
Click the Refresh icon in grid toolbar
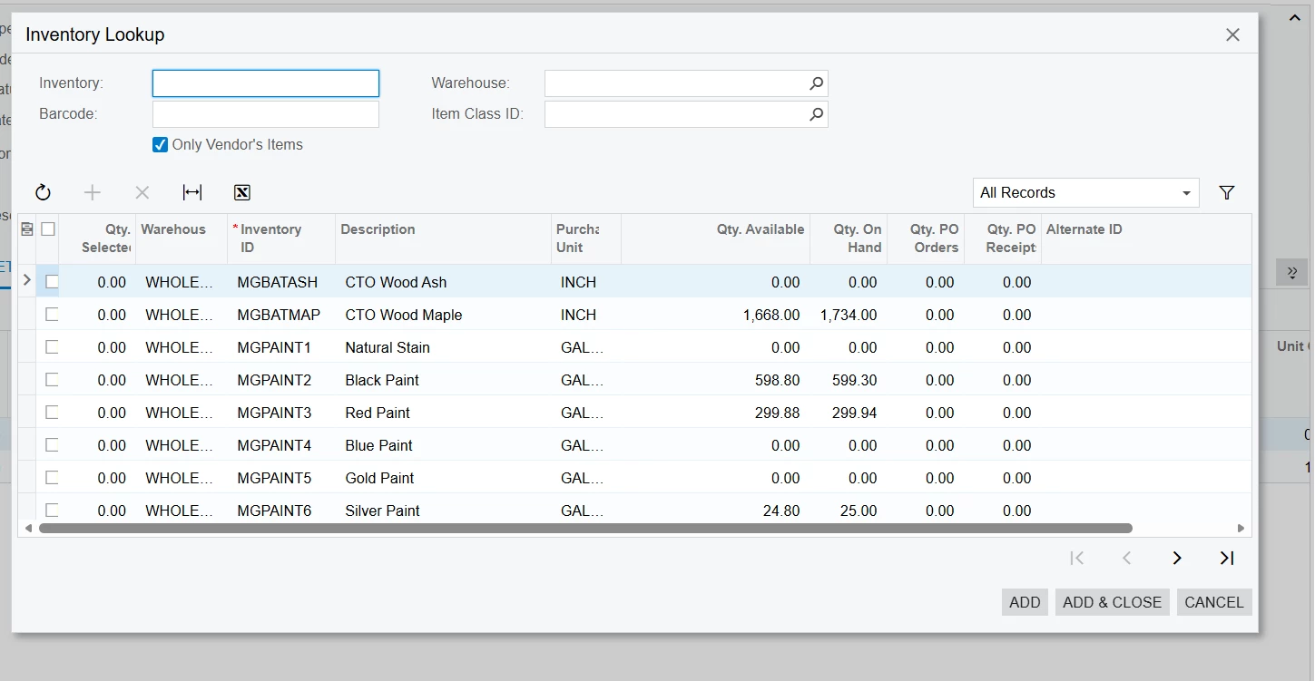tap(43, 192)
